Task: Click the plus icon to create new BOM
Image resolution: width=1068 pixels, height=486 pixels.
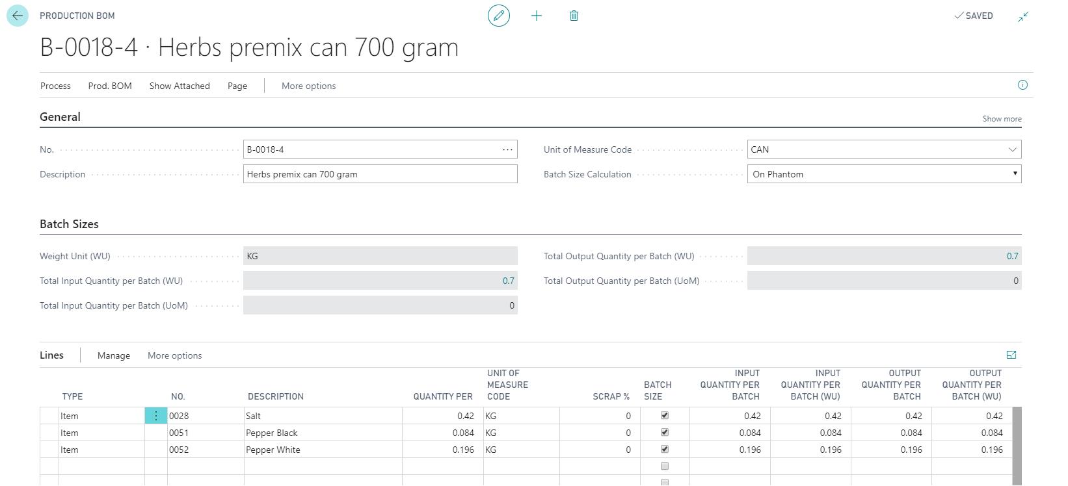Action: tap(537, 16)
